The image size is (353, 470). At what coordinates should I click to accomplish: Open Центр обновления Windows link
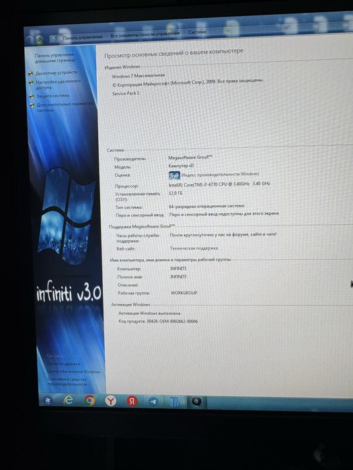pyautogui.click(x=73, y=372)
